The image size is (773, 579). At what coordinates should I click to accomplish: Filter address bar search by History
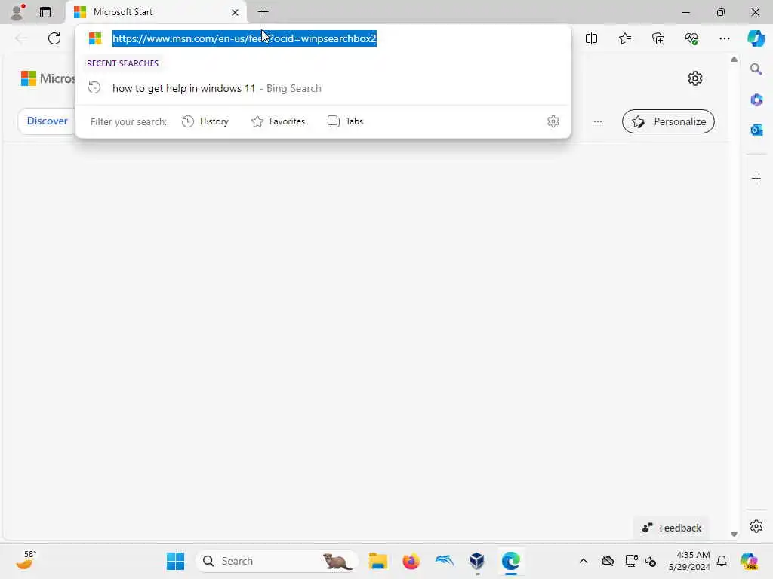(205, 121)
